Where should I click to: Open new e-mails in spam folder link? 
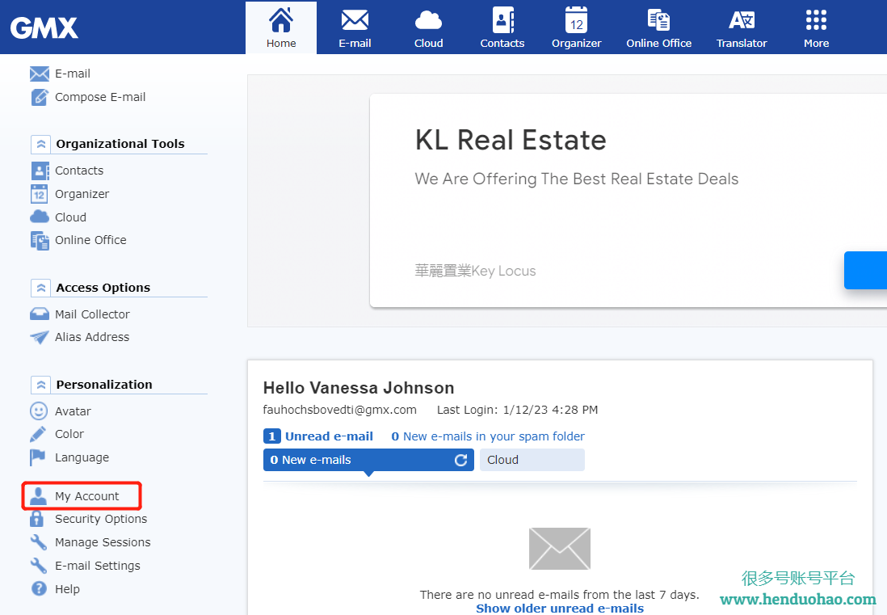(x=488, y=436)
